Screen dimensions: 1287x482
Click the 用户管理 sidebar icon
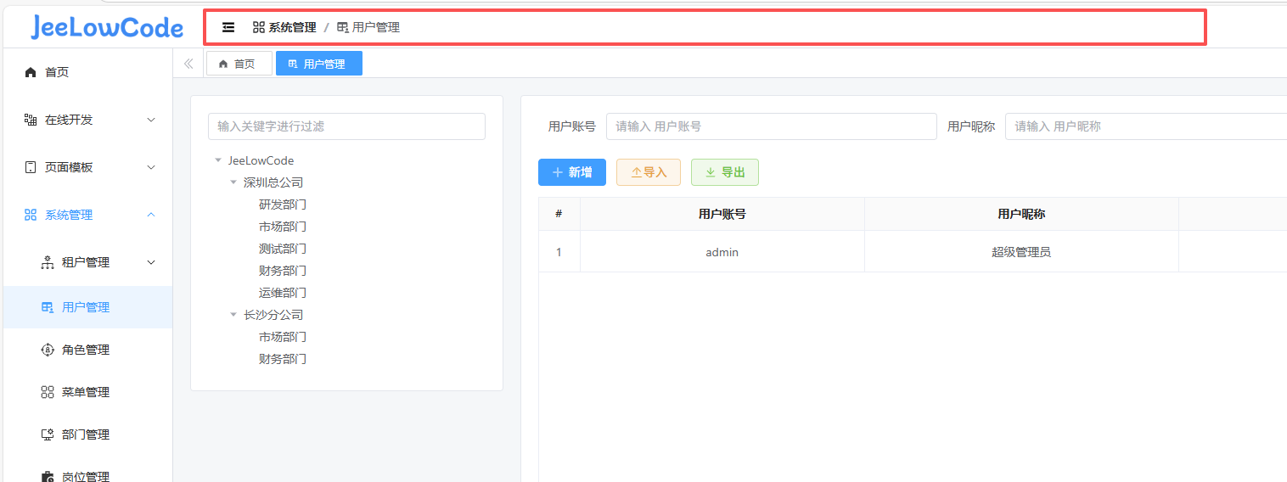pos(48,307)
